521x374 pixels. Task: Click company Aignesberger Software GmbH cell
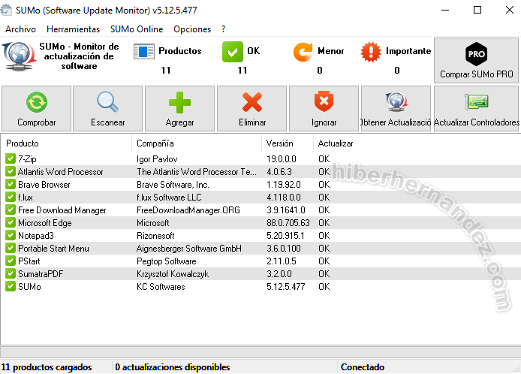pyautogui.click(x=189, y=249)
